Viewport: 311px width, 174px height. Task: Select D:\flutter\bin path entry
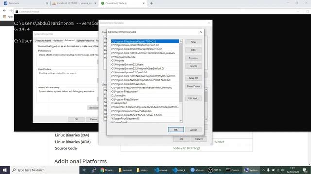(145, 96)
